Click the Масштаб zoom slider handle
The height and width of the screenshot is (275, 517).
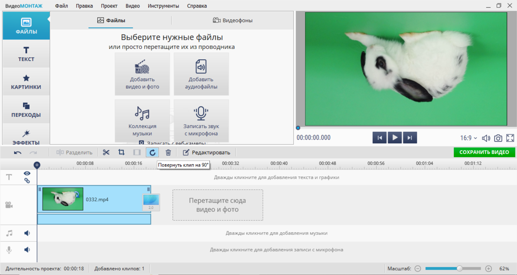(x=460, y=269)
